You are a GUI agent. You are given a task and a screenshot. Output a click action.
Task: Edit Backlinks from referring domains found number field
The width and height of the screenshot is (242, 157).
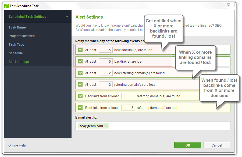point(128,96)
